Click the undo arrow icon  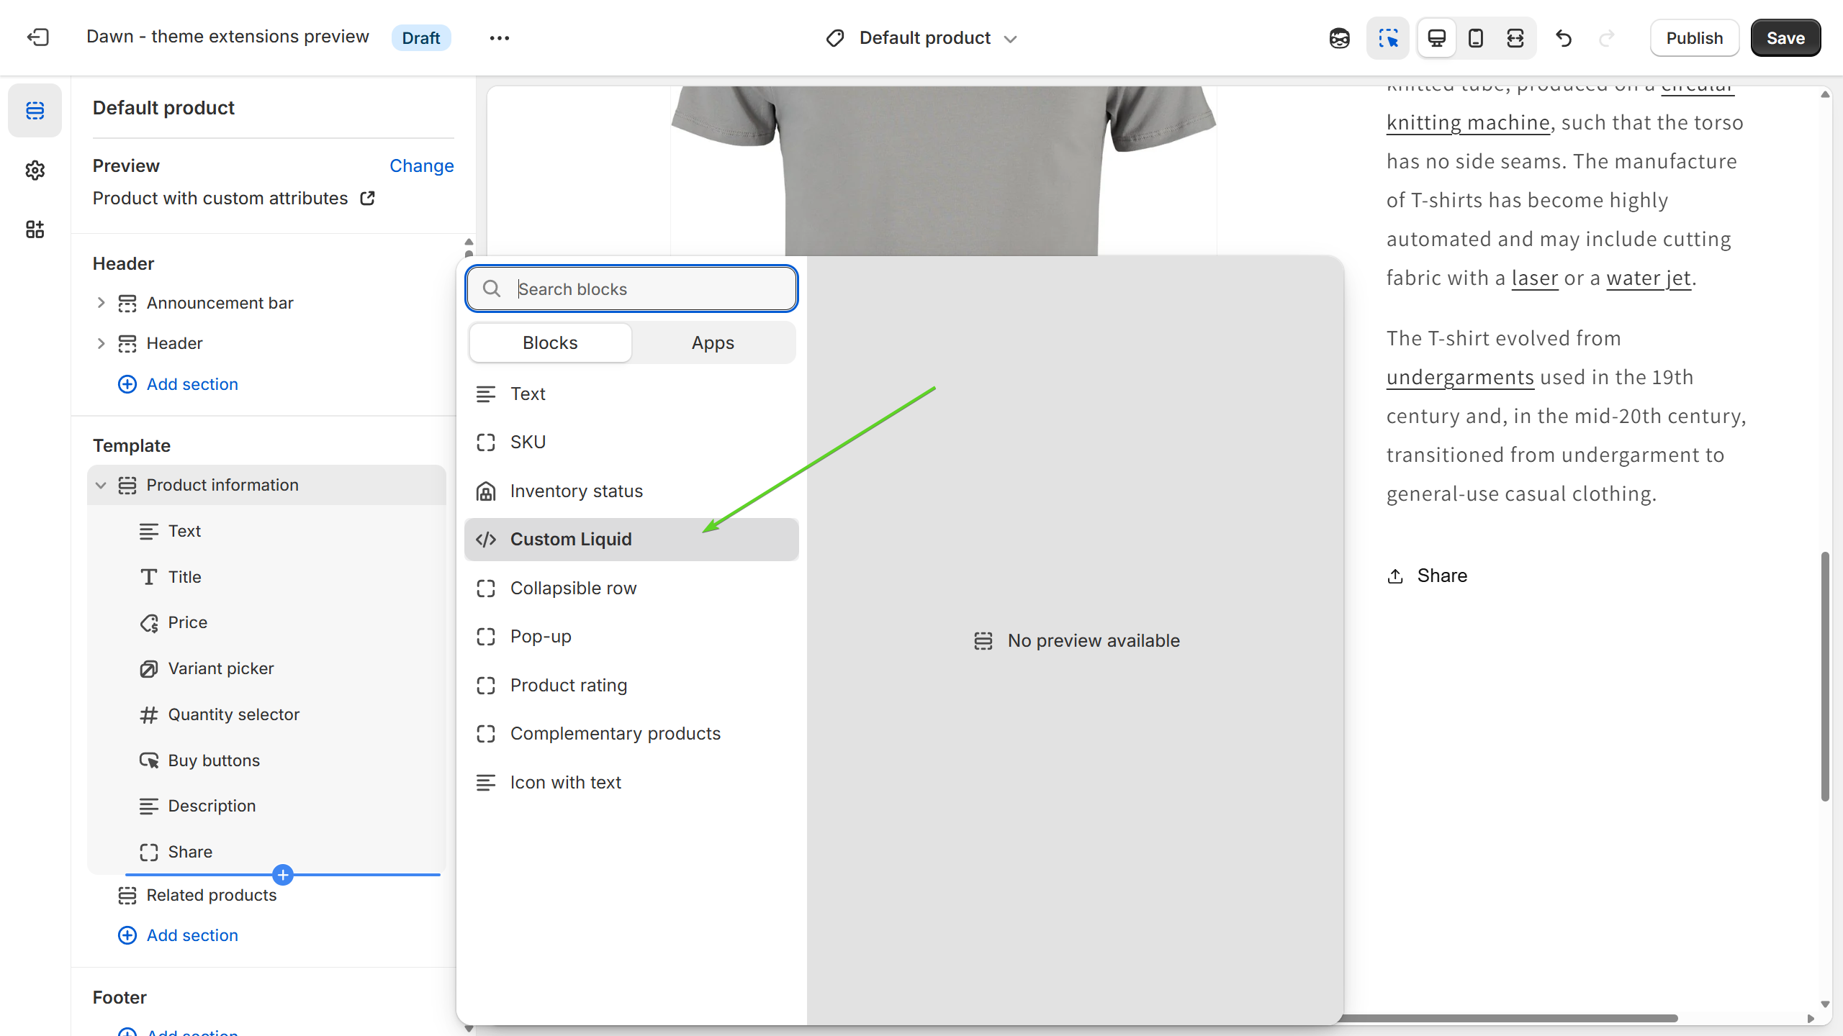pos(1563,38)
